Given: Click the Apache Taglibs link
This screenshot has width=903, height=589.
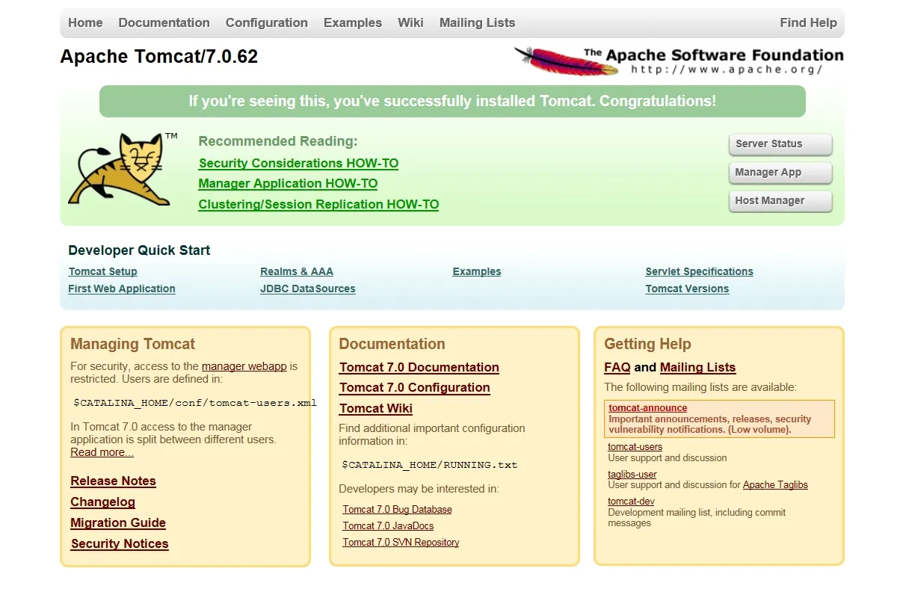Looking at the screenshot, I should tap(775, 484).
